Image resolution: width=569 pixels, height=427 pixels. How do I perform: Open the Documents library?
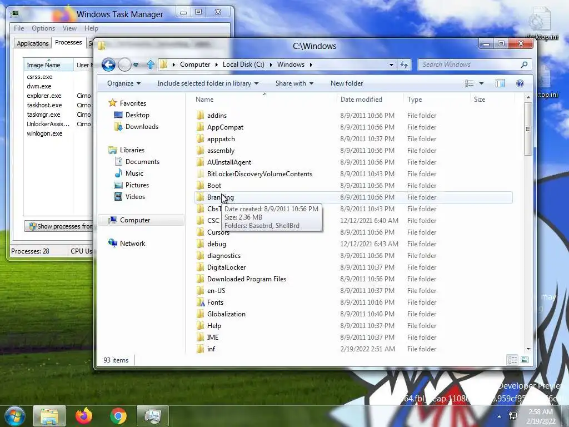tap(142, 162)
